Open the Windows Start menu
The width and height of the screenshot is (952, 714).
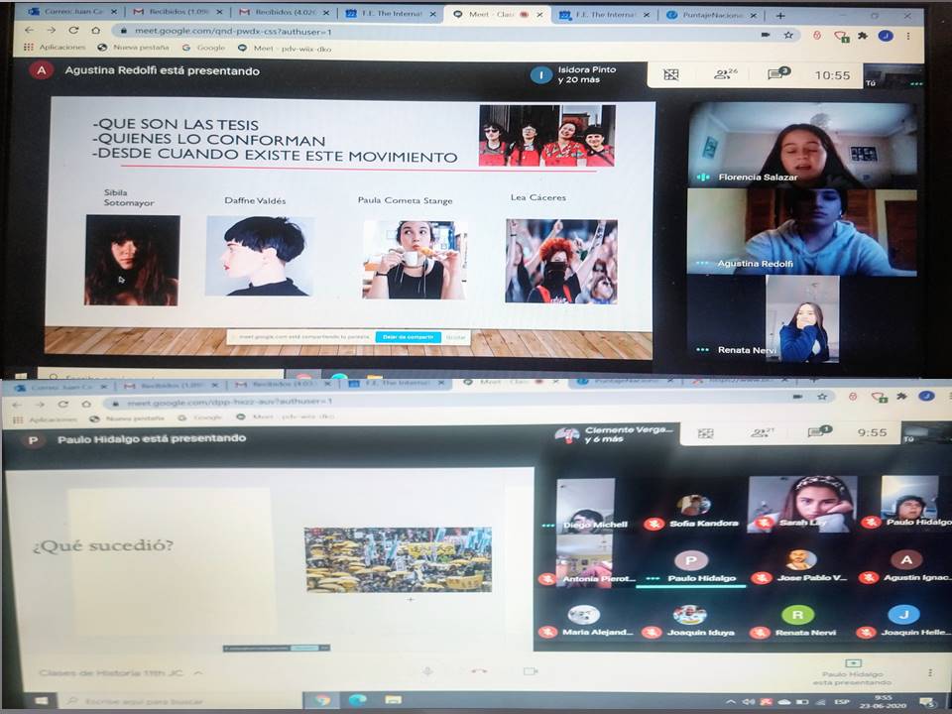[x=40, y=701]
